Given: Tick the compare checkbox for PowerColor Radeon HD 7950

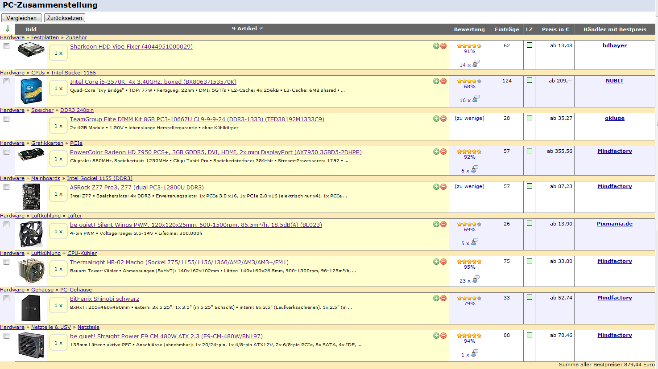Looking at the screenshot, I should (x=6, y=152).
